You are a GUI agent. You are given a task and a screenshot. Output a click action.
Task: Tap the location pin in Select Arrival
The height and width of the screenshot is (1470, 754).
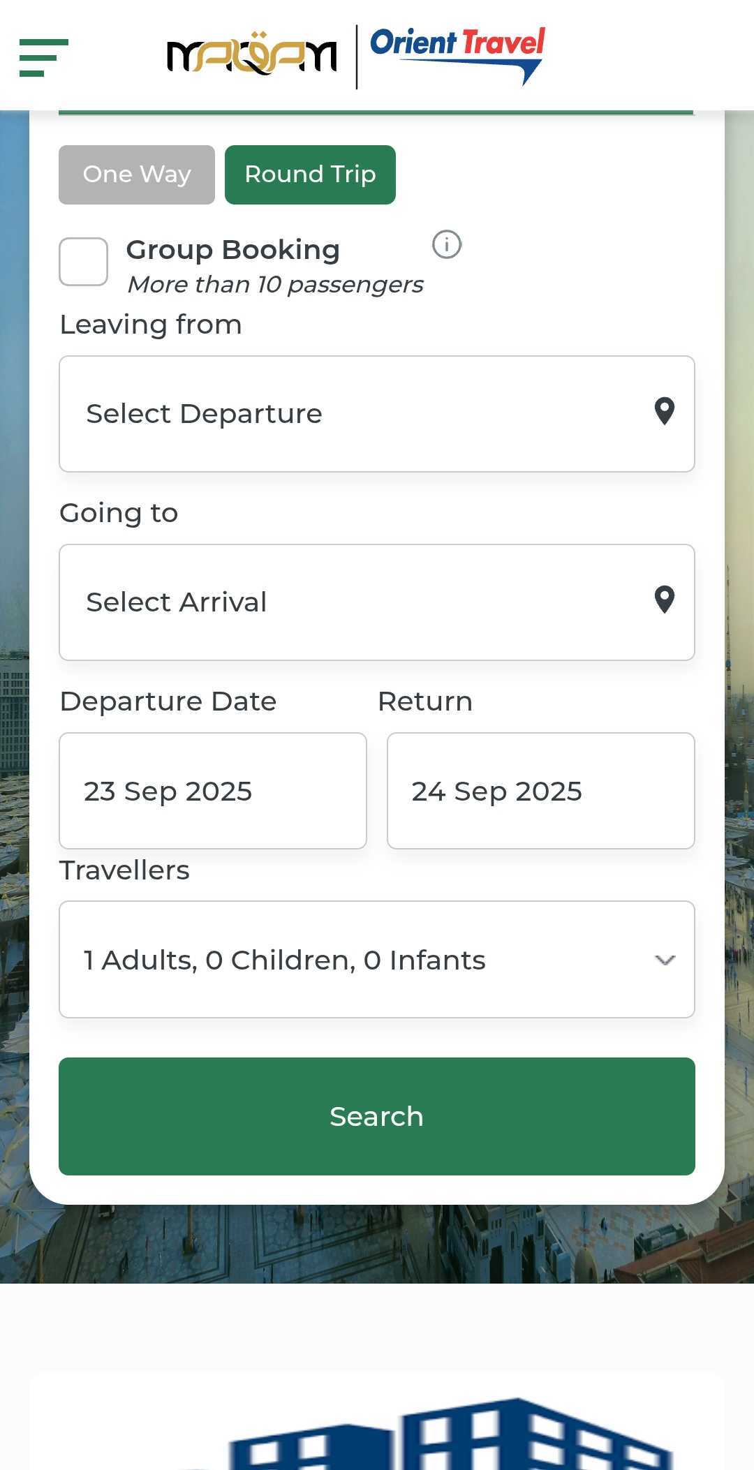pyautogui.click(x=664, y=600)
